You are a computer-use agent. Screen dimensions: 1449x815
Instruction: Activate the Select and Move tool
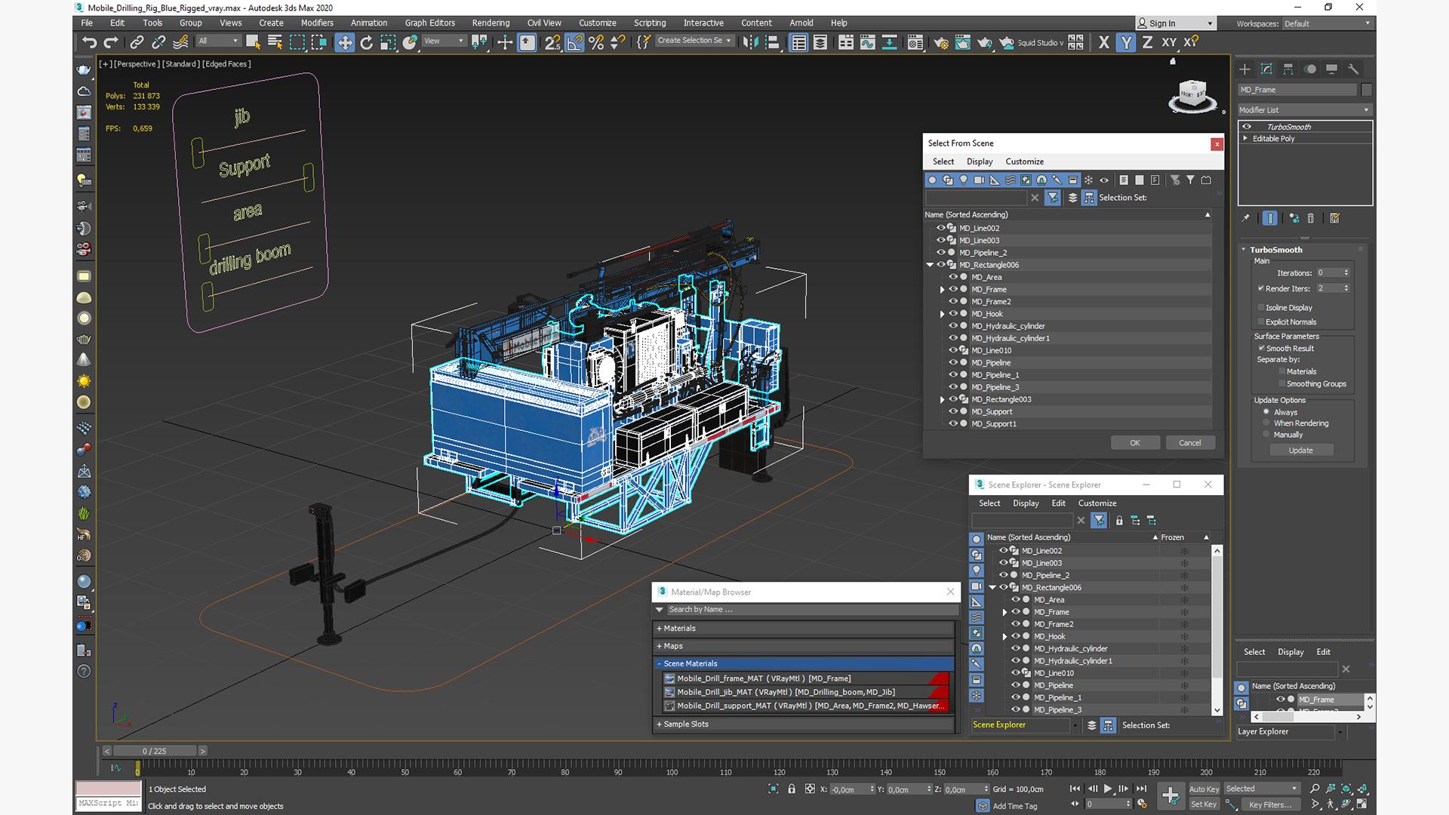(345, 43)
